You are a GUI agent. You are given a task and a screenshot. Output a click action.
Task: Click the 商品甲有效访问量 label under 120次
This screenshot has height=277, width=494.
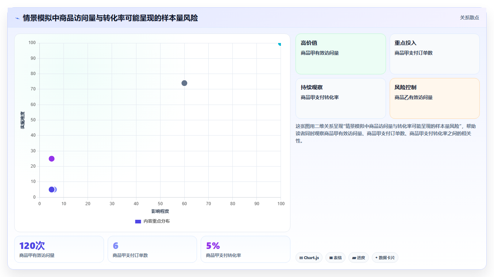point(37,255)
